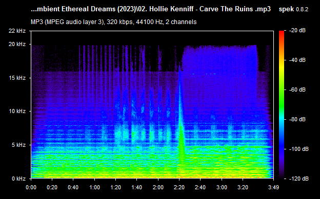The image size is (320, 199).
Task: Click the 0 kHz frequency label
Action: [x=19, y=179]
